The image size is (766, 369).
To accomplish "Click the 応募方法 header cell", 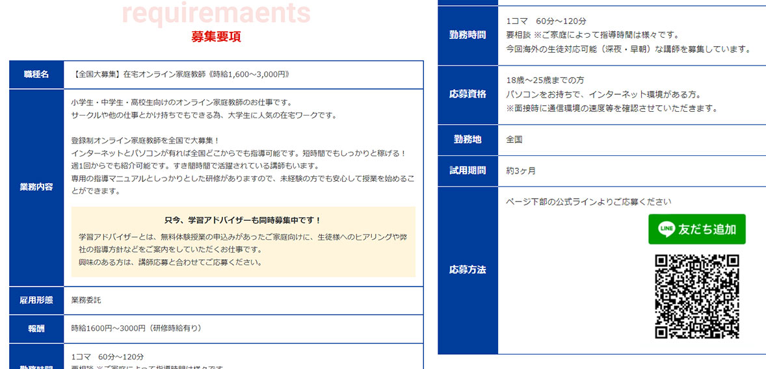I will point(468,270).
